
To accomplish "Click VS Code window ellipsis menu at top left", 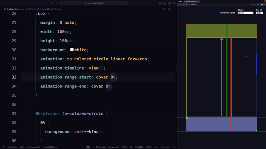I will [x=4, y=3].
